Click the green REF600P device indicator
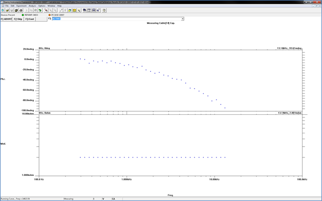 tap(23, 15)
